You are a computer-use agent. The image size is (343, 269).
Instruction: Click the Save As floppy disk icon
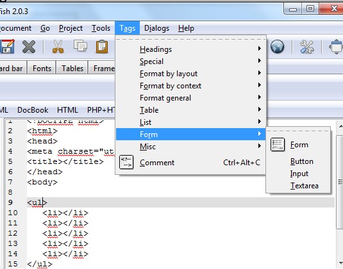7,46
